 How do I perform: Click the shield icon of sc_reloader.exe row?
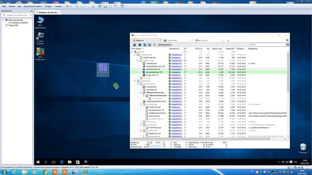click(x=170, y=72)
